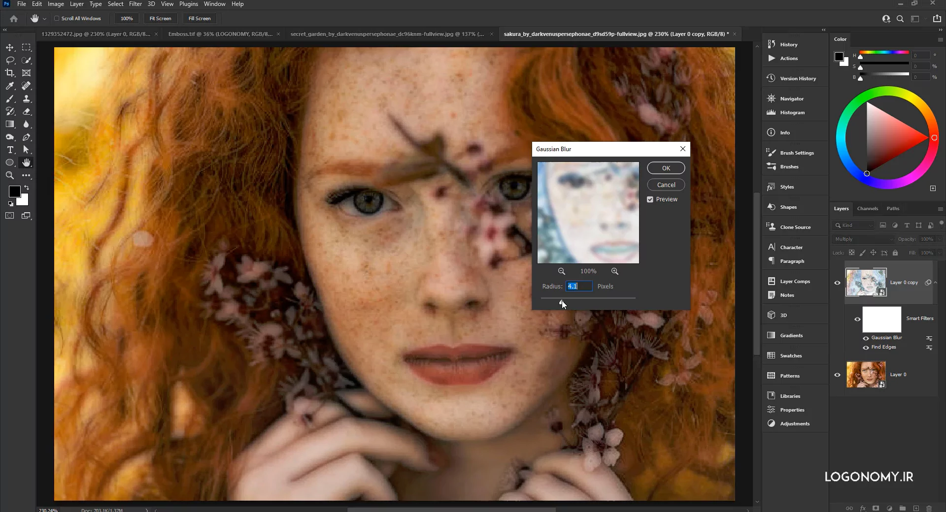Open the Brush Settings panel
The width and height of the screenshot is (946, 512).
coord(796,153)
